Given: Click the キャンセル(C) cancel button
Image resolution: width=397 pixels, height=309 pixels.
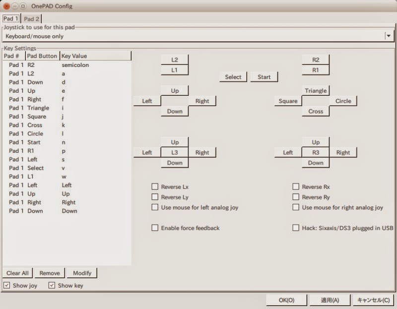Looking at the screenshot, I should click(x=374, y=300).
